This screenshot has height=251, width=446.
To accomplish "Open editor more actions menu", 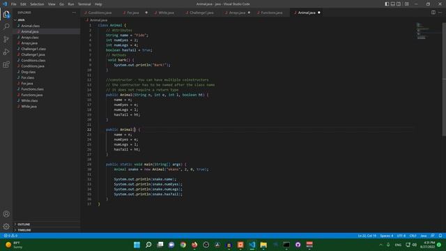I will click(440, 13).
